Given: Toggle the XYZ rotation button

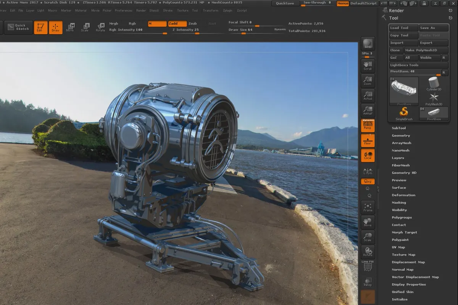Looking at the screenshot, I should click(368, 181).
